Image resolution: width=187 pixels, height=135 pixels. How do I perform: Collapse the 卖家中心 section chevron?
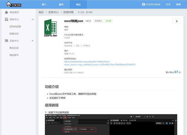click(33, 19)
